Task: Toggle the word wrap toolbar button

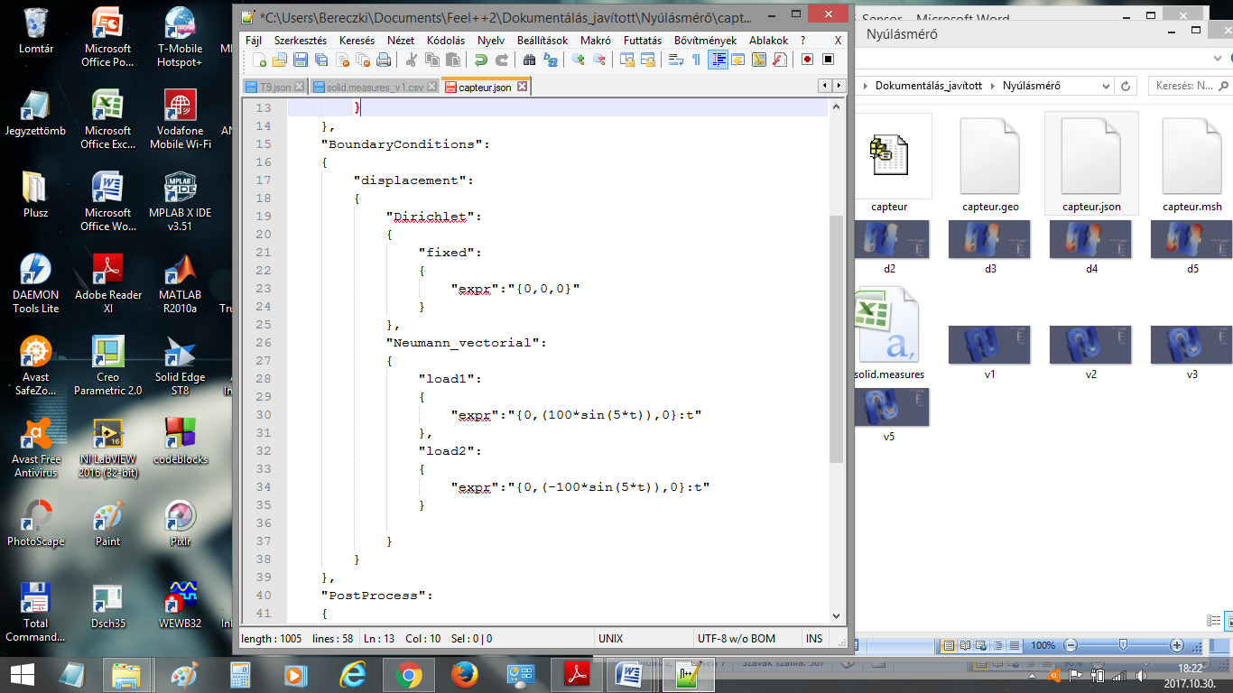Action: pyautogui.click(x=675, y=60)
